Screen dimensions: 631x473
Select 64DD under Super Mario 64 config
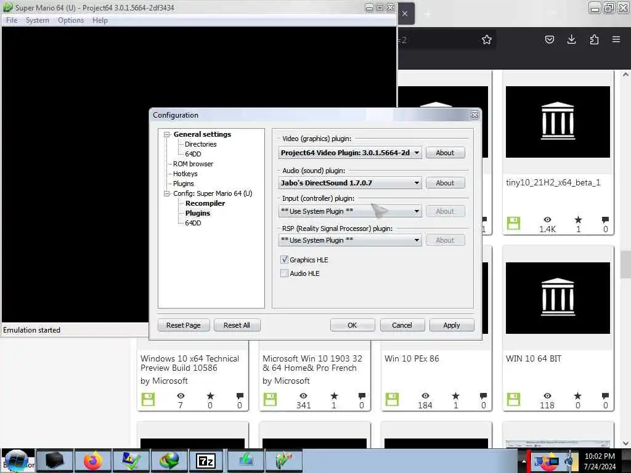(193, 223)
